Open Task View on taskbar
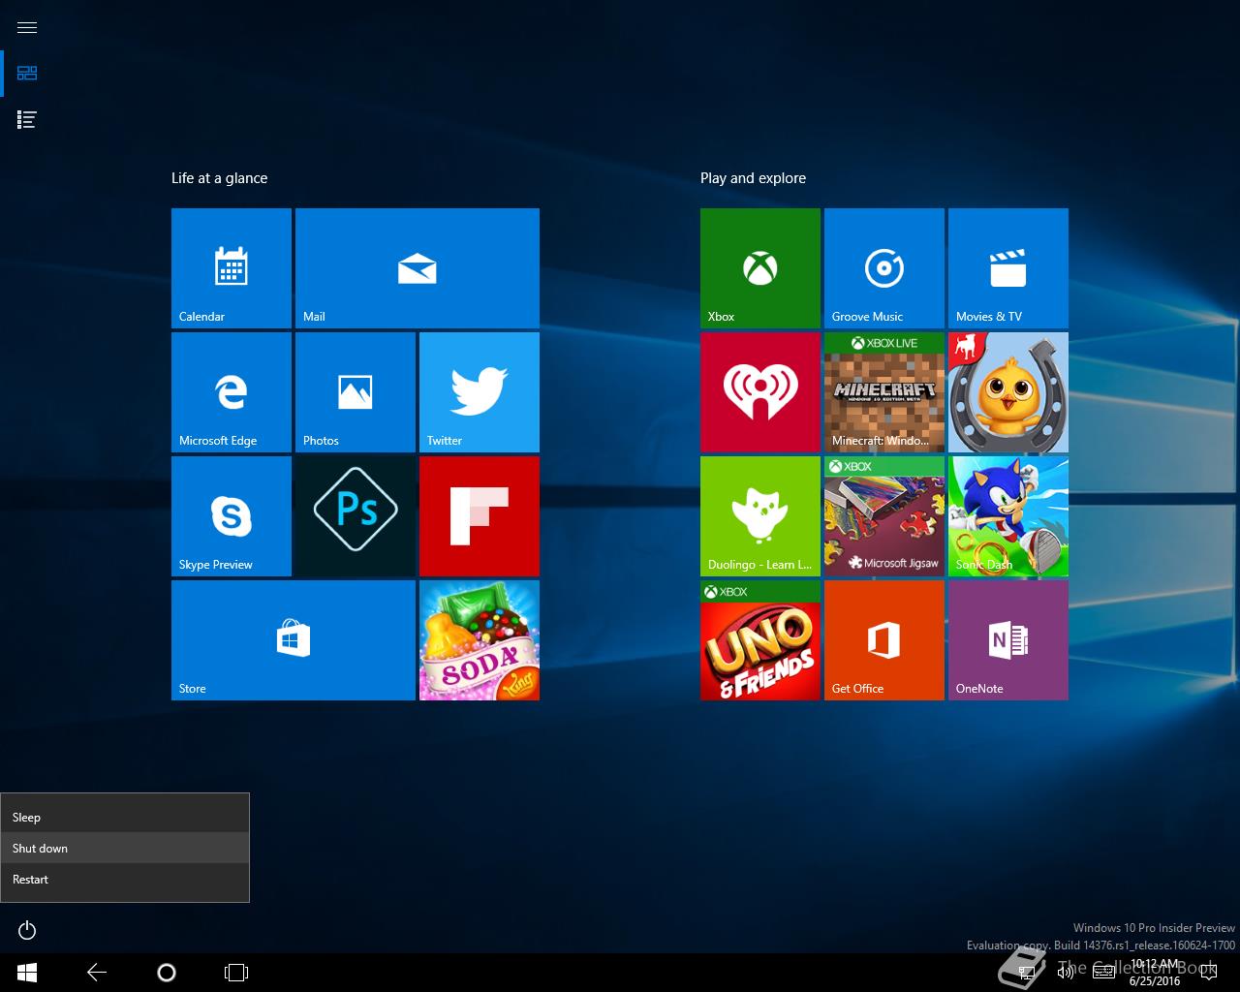 (x=236, y=972)
